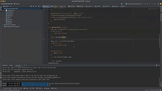The width and height of the screenshot is (162, 91).
Task: Click awesomeProjectTON breadcrumb in navigation bar
Action: (7, 4)
